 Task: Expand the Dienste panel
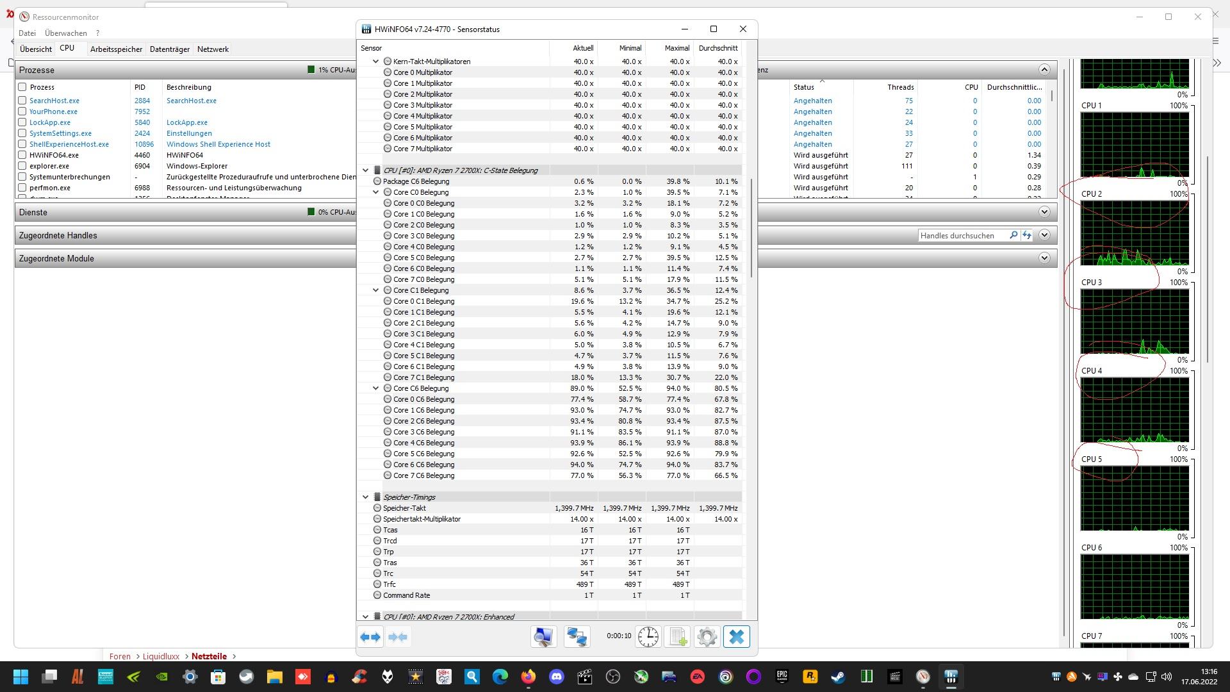[x=1044, y=212]
